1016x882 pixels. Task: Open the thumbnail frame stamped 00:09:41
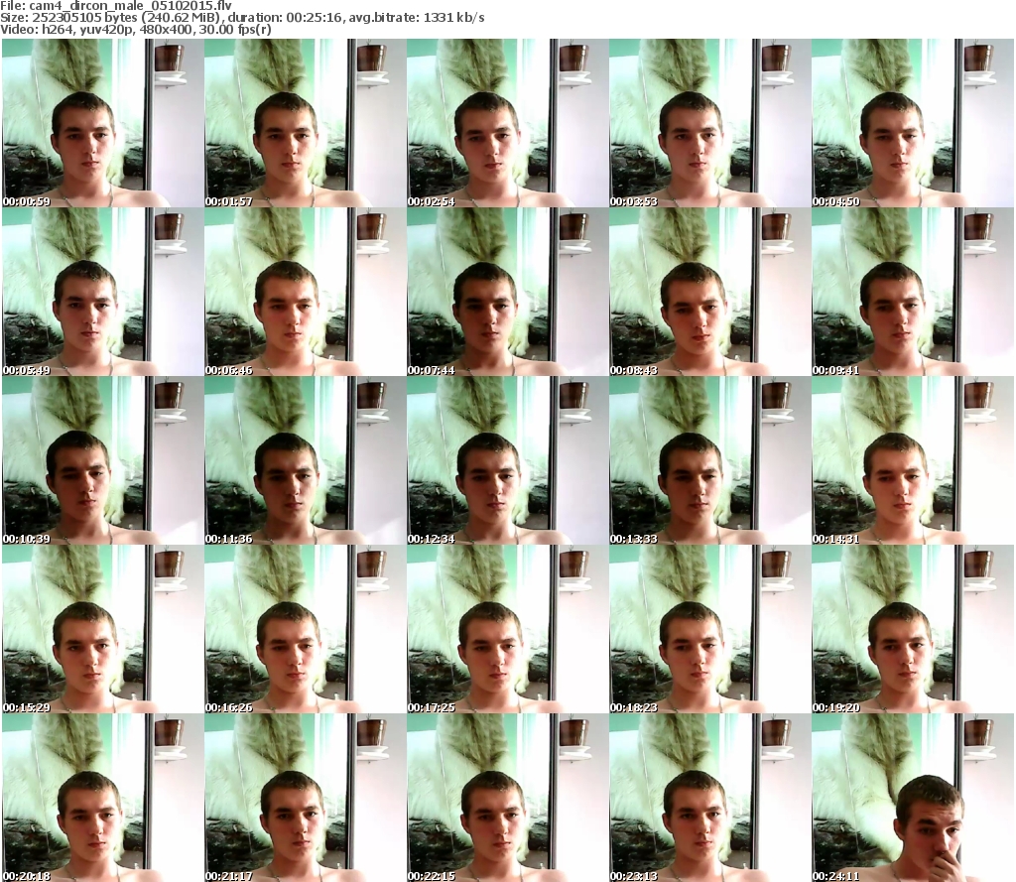913,292
